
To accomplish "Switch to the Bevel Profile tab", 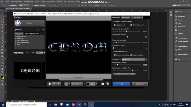I will click(x=137, y=17).
